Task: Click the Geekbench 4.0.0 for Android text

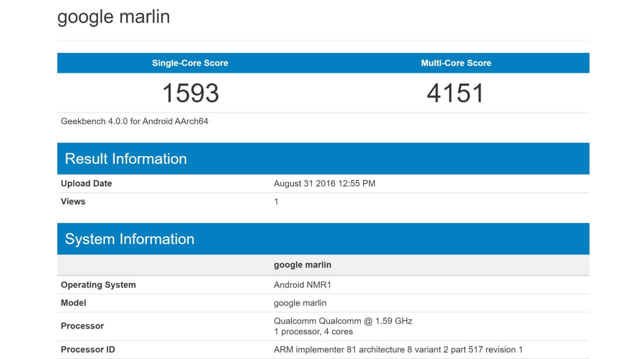Action: (134, 121)
